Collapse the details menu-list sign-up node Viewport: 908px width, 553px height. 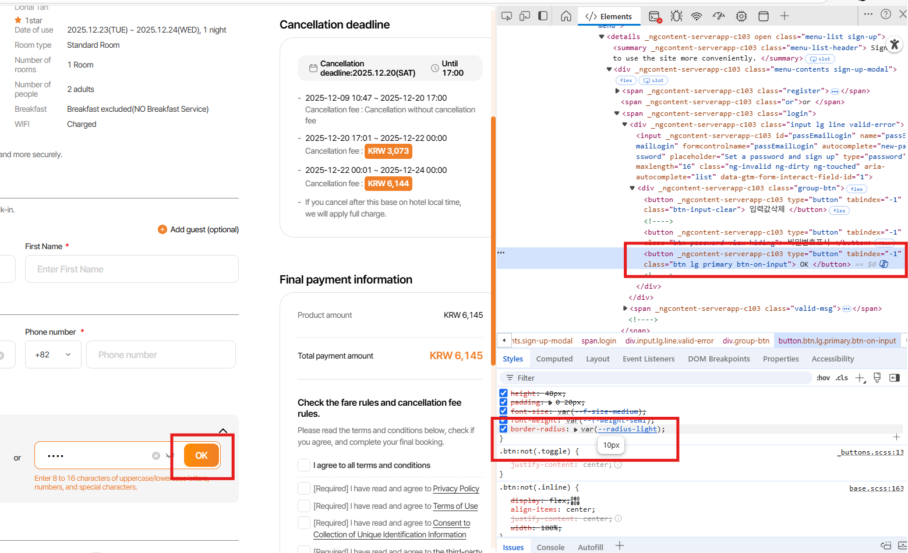[602, 37]
